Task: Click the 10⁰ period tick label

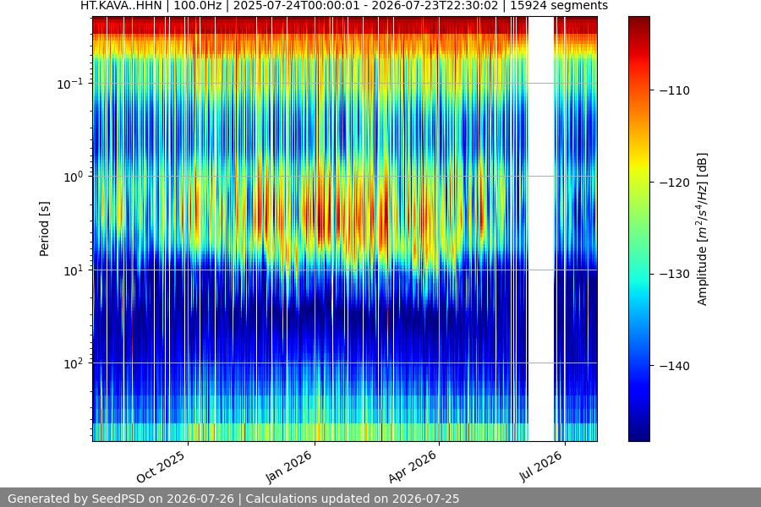Action: 73,177
